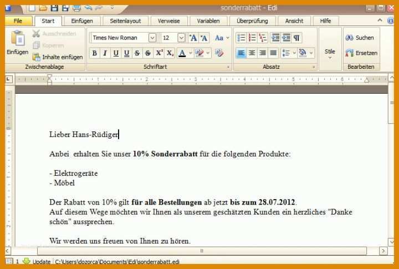Toggle Subscript formatting
Image resolution: width=399 pixels, height=269 pixels.
coord(170,53)
